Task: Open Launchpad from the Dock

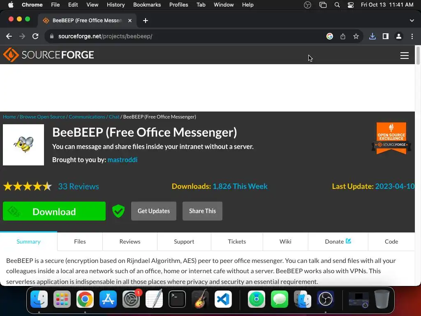Action: point(62,299)
